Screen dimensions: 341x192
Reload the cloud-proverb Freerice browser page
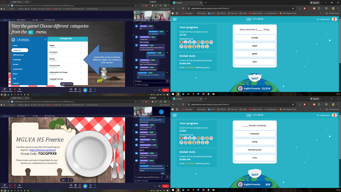coord(183,8)
